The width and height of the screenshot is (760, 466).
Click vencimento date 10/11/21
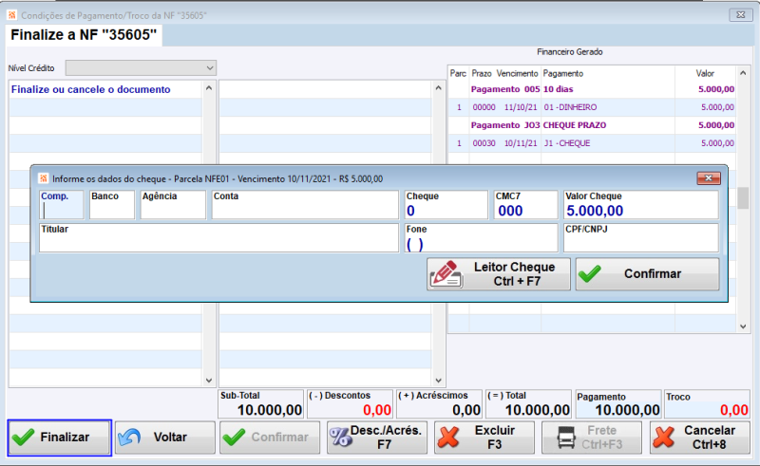[521, 143]
